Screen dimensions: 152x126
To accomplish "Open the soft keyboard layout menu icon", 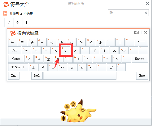I will [136, 32].
